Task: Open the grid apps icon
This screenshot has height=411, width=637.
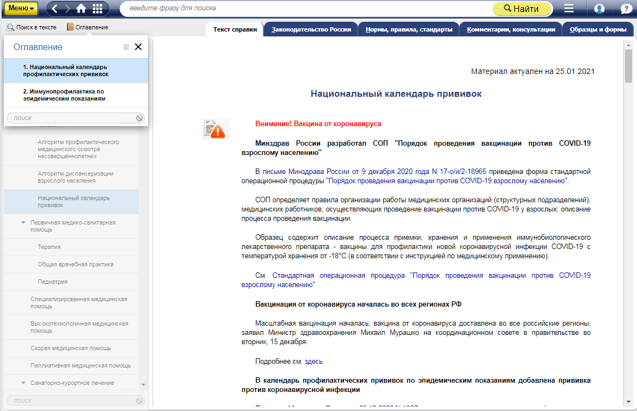Action: [97, 9]
